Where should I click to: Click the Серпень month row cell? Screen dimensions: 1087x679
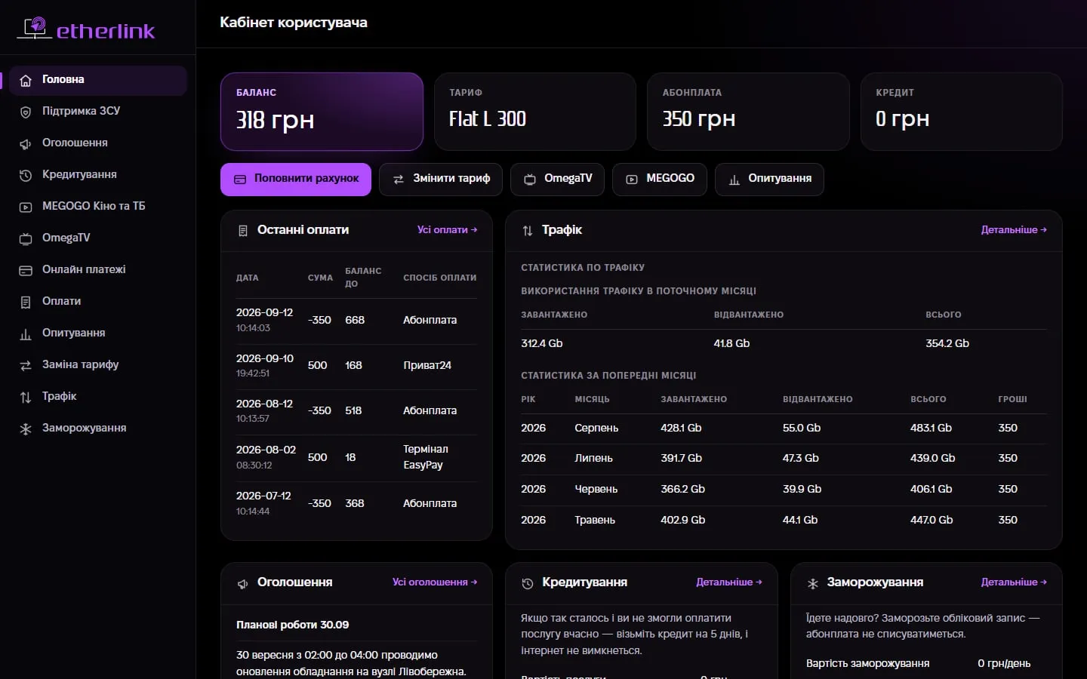596,429
